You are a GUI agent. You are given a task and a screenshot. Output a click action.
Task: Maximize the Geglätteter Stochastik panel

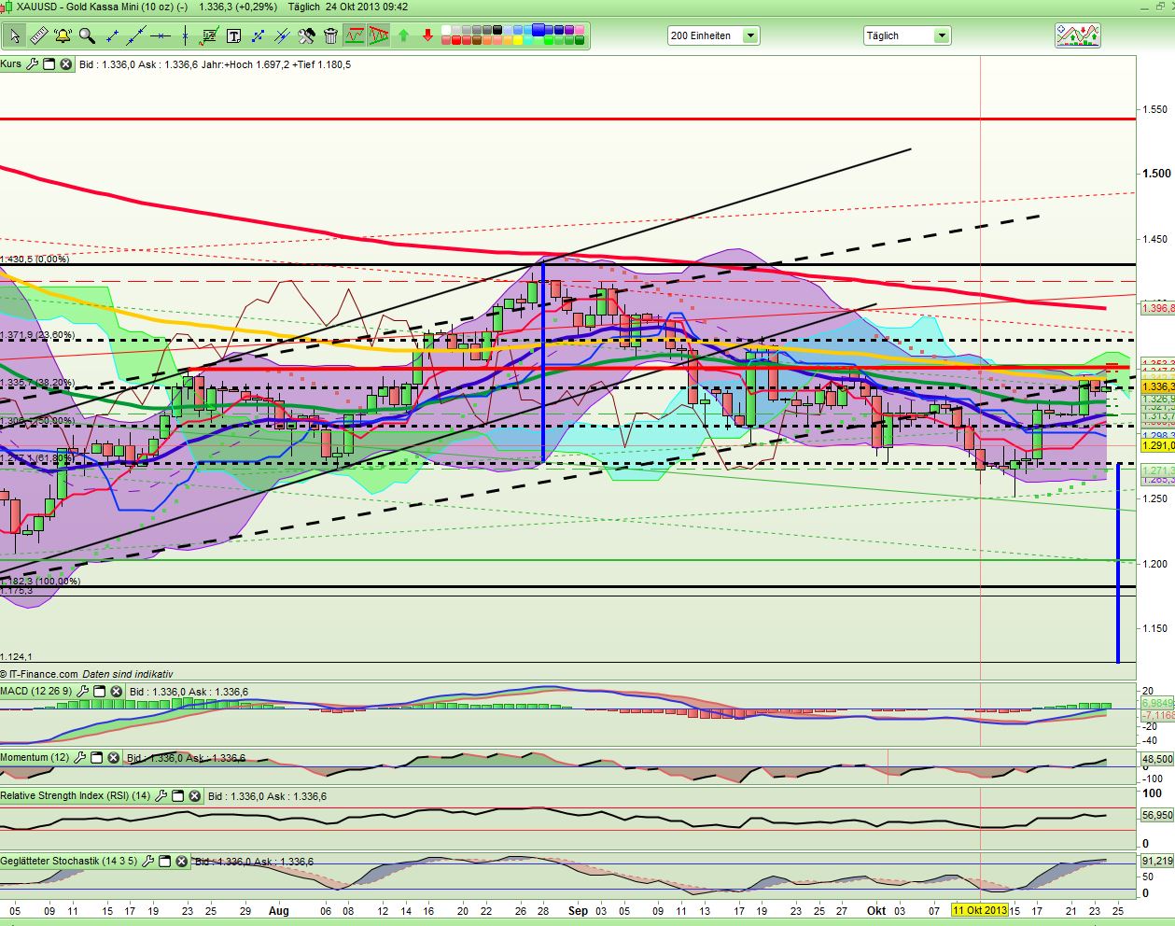pyautogui.click(x=164, y=862)
